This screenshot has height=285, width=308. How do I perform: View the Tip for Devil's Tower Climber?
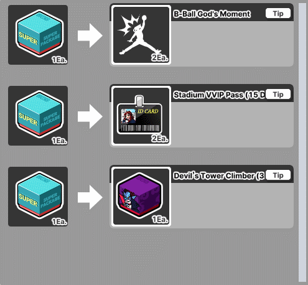pyautogui.click(x=278, y=175)
